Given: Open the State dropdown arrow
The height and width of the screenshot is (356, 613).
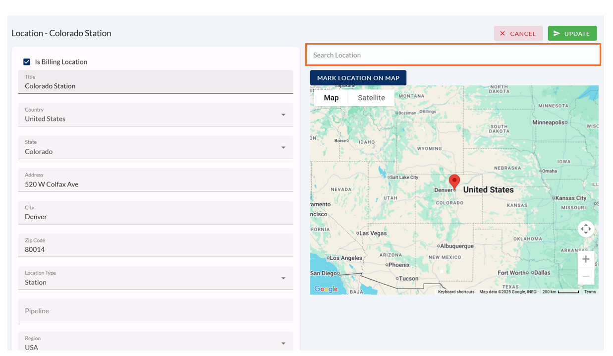Looking at the screenshot, I should (x=283, y=148).
